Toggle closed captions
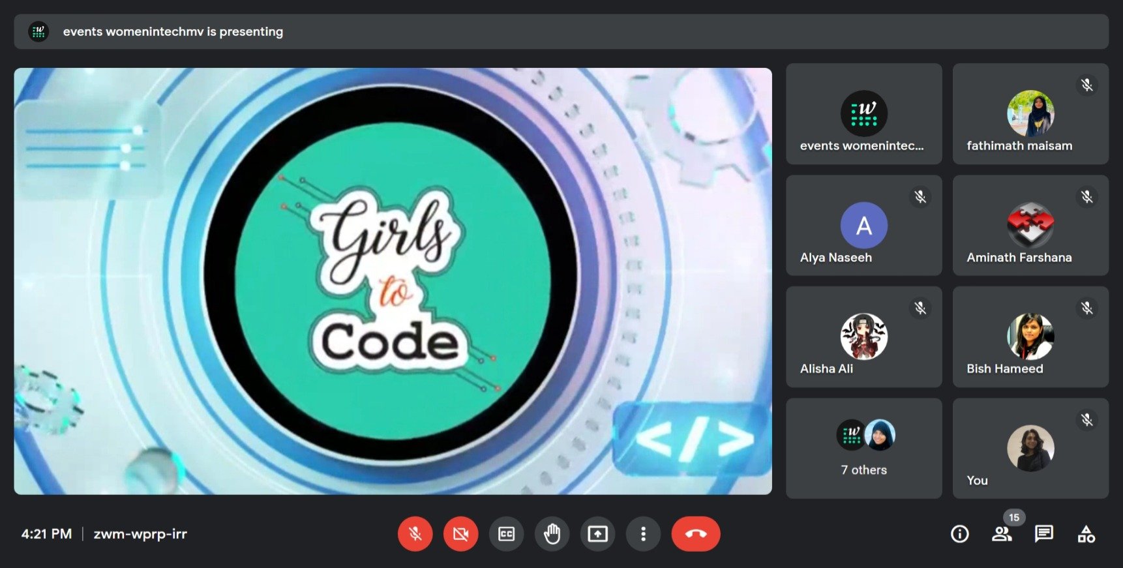The height and width of the screenshot is (568, 1123). tap(506, 534)
